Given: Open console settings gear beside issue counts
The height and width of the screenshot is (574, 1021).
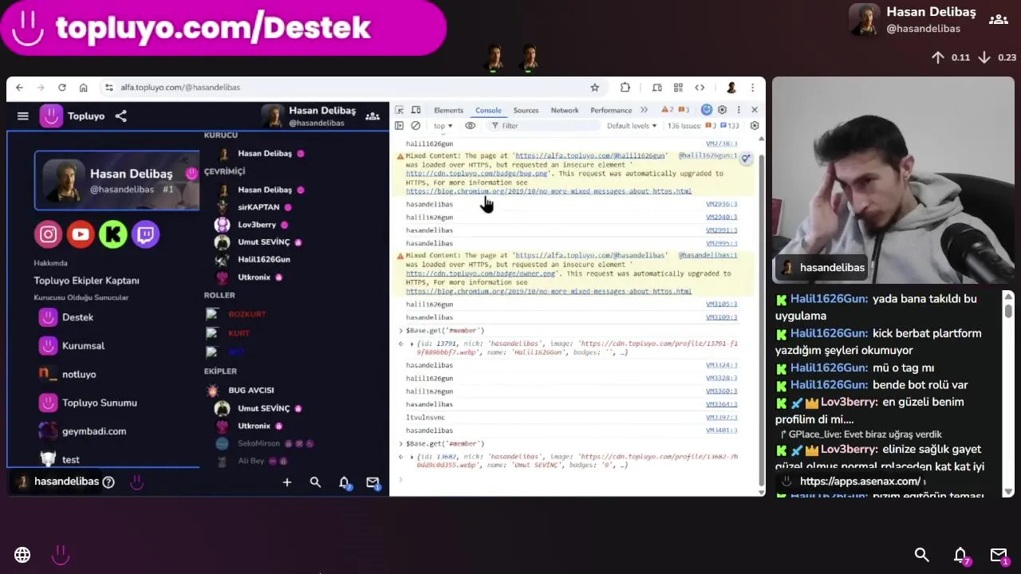Looking at the screenshot, I should 755,126.
